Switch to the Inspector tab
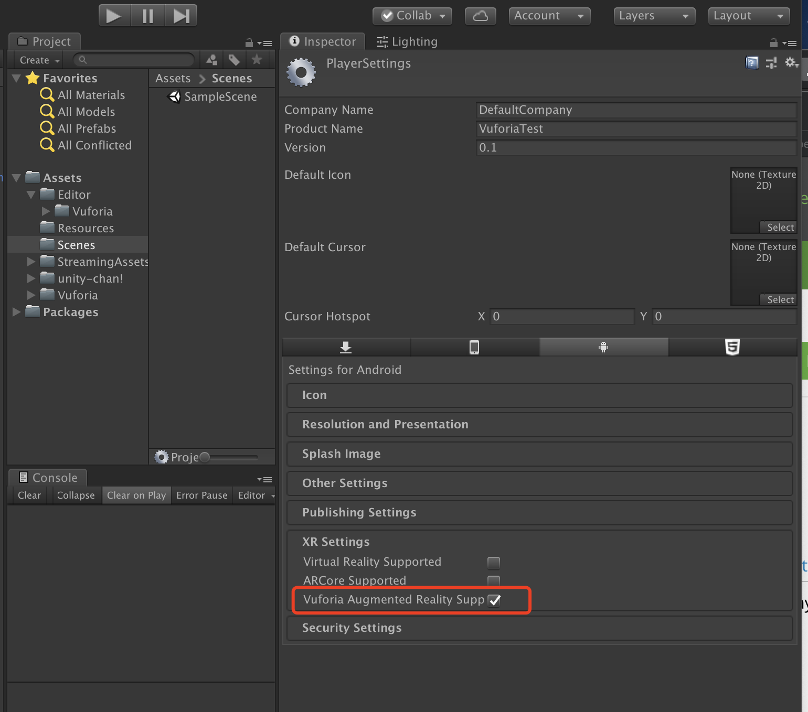 [323, 41]
